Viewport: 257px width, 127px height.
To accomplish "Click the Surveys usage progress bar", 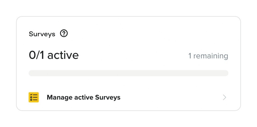I will [x=128, y=73].
